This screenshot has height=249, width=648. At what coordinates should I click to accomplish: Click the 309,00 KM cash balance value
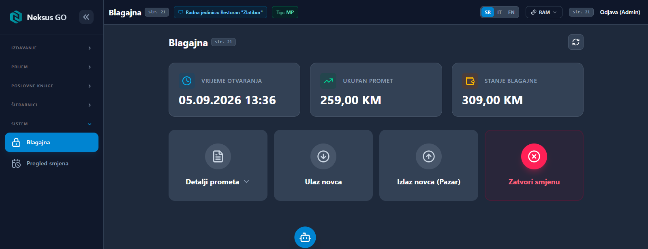(492, 100)
